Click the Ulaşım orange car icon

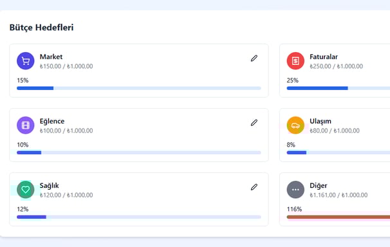(295, 125)
